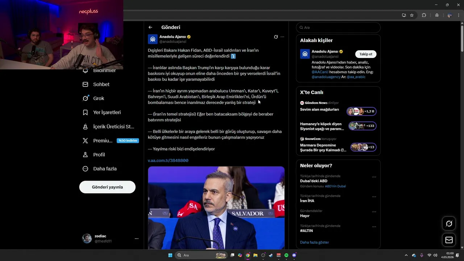Open more options for Dubai'deki ABD trend
The height and width of the screenshot is (261, 464).
click(x=374, y=177)
